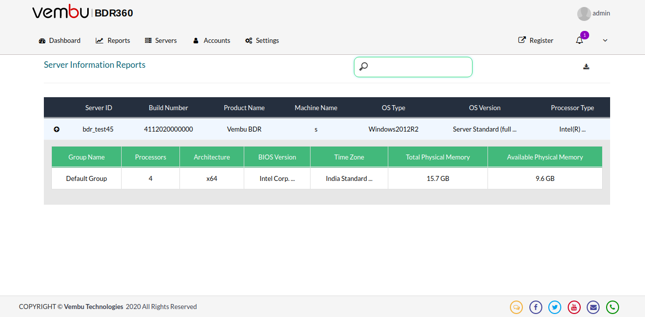645x317 pixels.
Task: Click the Total Physical Memory sub-header
Action: 438,157
